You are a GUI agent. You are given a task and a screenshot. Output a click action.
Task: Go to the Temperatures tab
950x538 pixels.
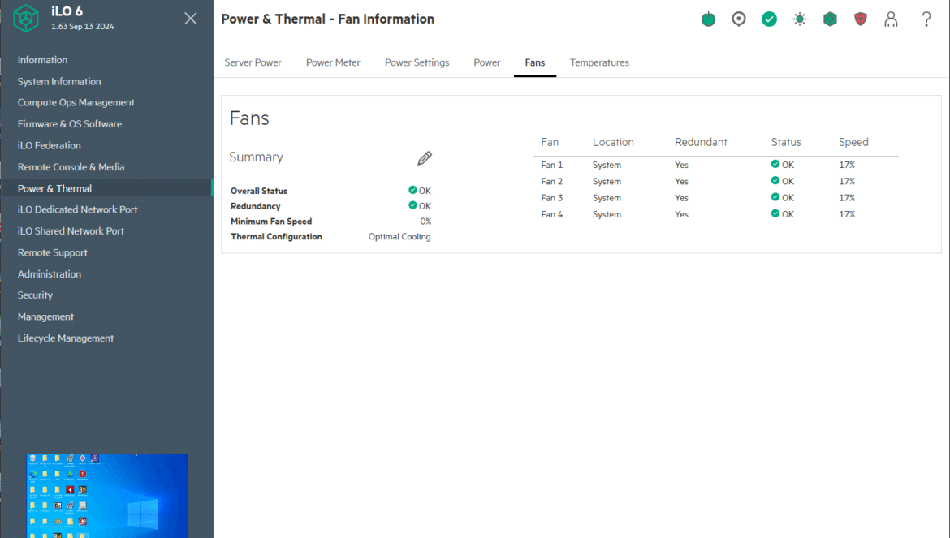coord(599,62)
